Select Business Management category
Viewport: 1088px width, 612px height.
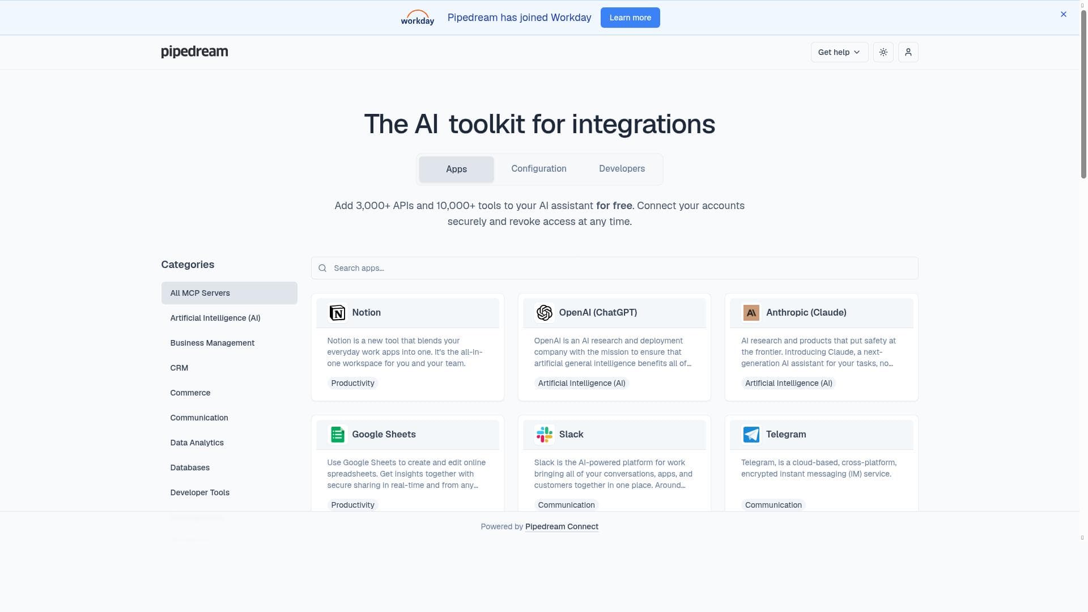pyautogui.click(x=229, y=343)
